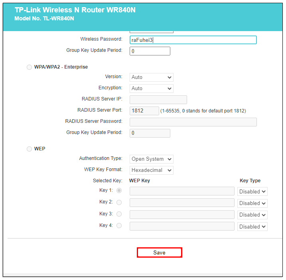Click the 'TP-Link Wireless N Router WR840N' title
The height and width of the screenshot is (280, 286).
coord(75,10)
